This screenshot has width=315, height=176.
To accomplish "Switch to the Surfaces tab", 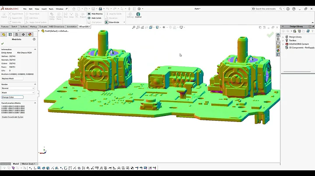I will tap(24, 27).
